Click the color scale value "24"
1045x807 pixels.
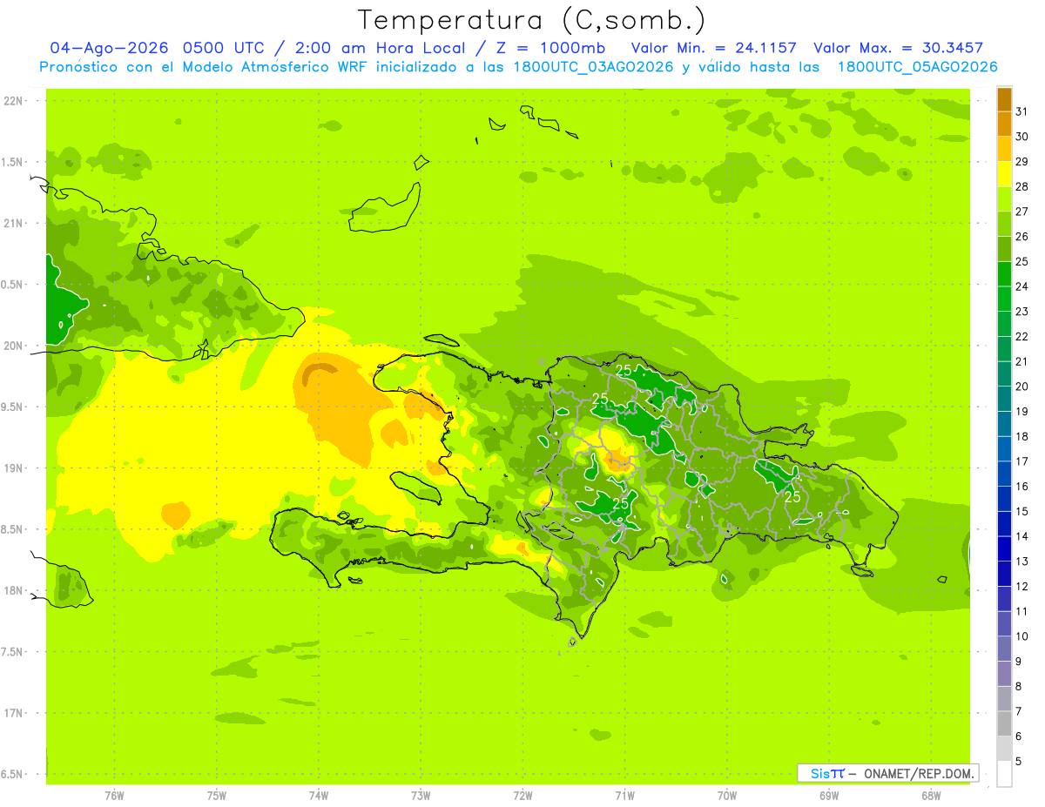click(1022, 286)
